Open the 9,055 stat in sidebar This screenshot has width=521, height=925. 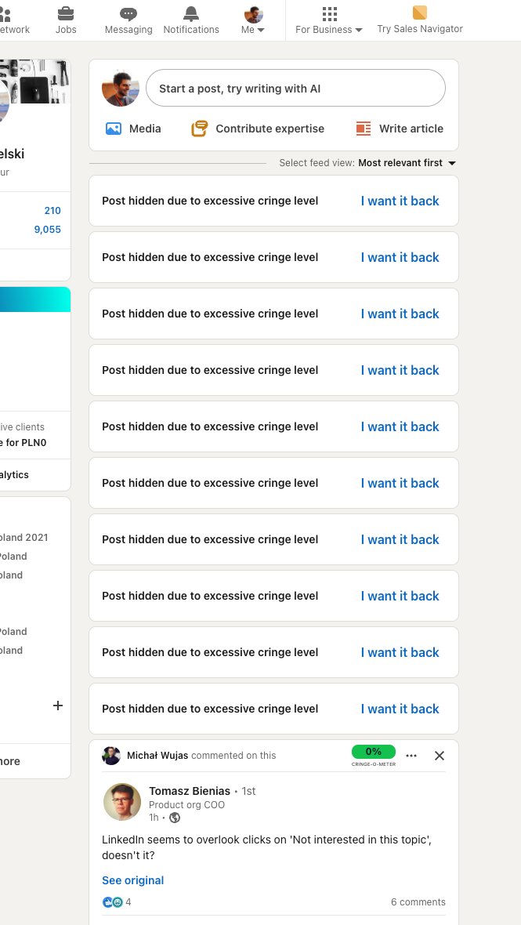47,230
